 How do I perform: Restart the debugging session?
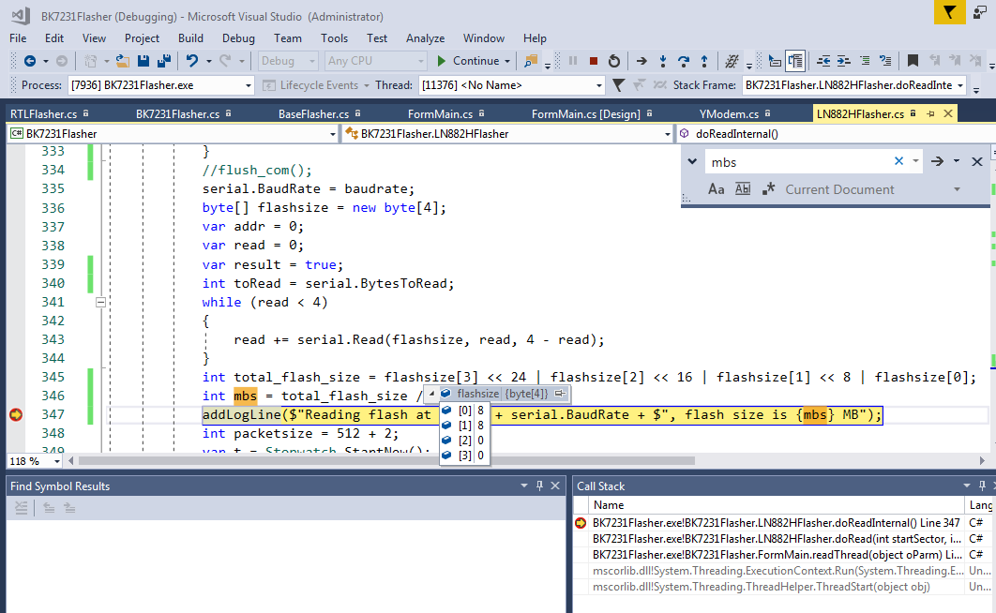[x=613, y=61]
